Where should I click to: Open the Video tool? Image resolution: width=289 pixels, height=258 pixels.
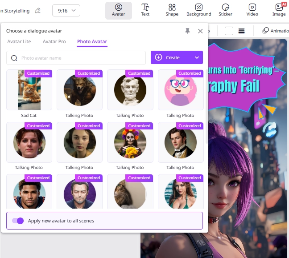[x=252, y=10]
